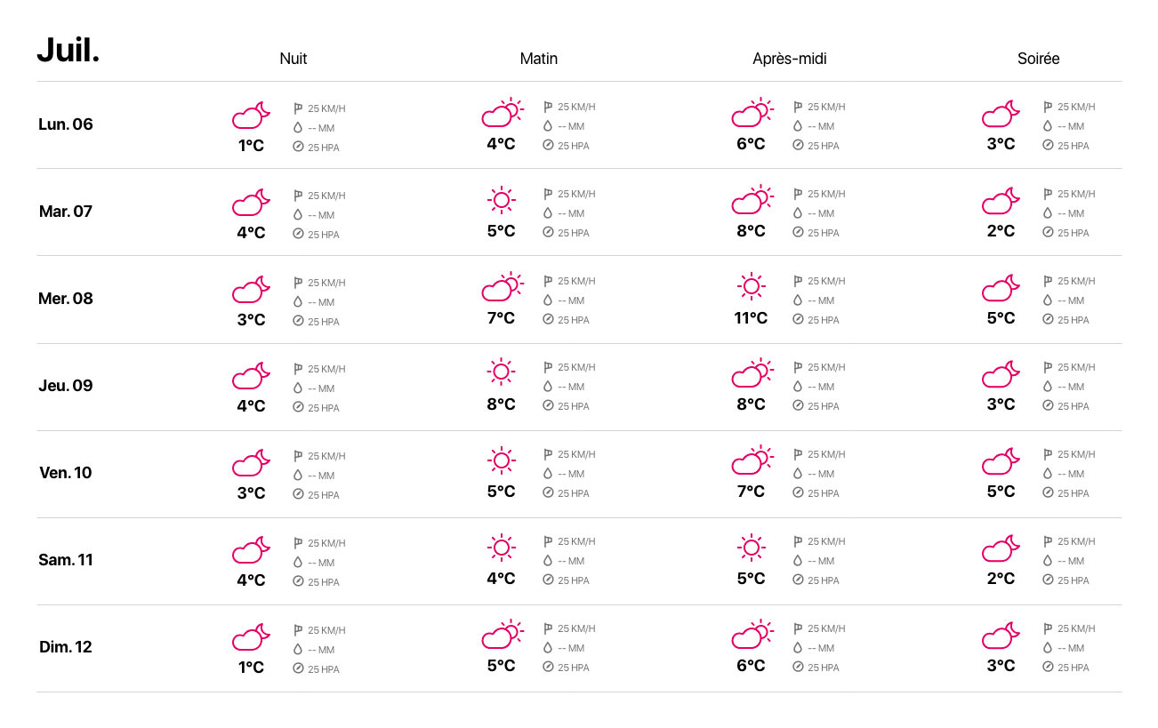
Task: Open the Matin column header
Action: (x=539, y=59)
